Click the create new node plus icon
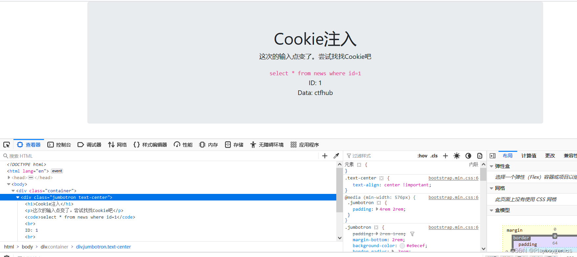The width and height of the screenshot is (577, 257). point(325,156)
